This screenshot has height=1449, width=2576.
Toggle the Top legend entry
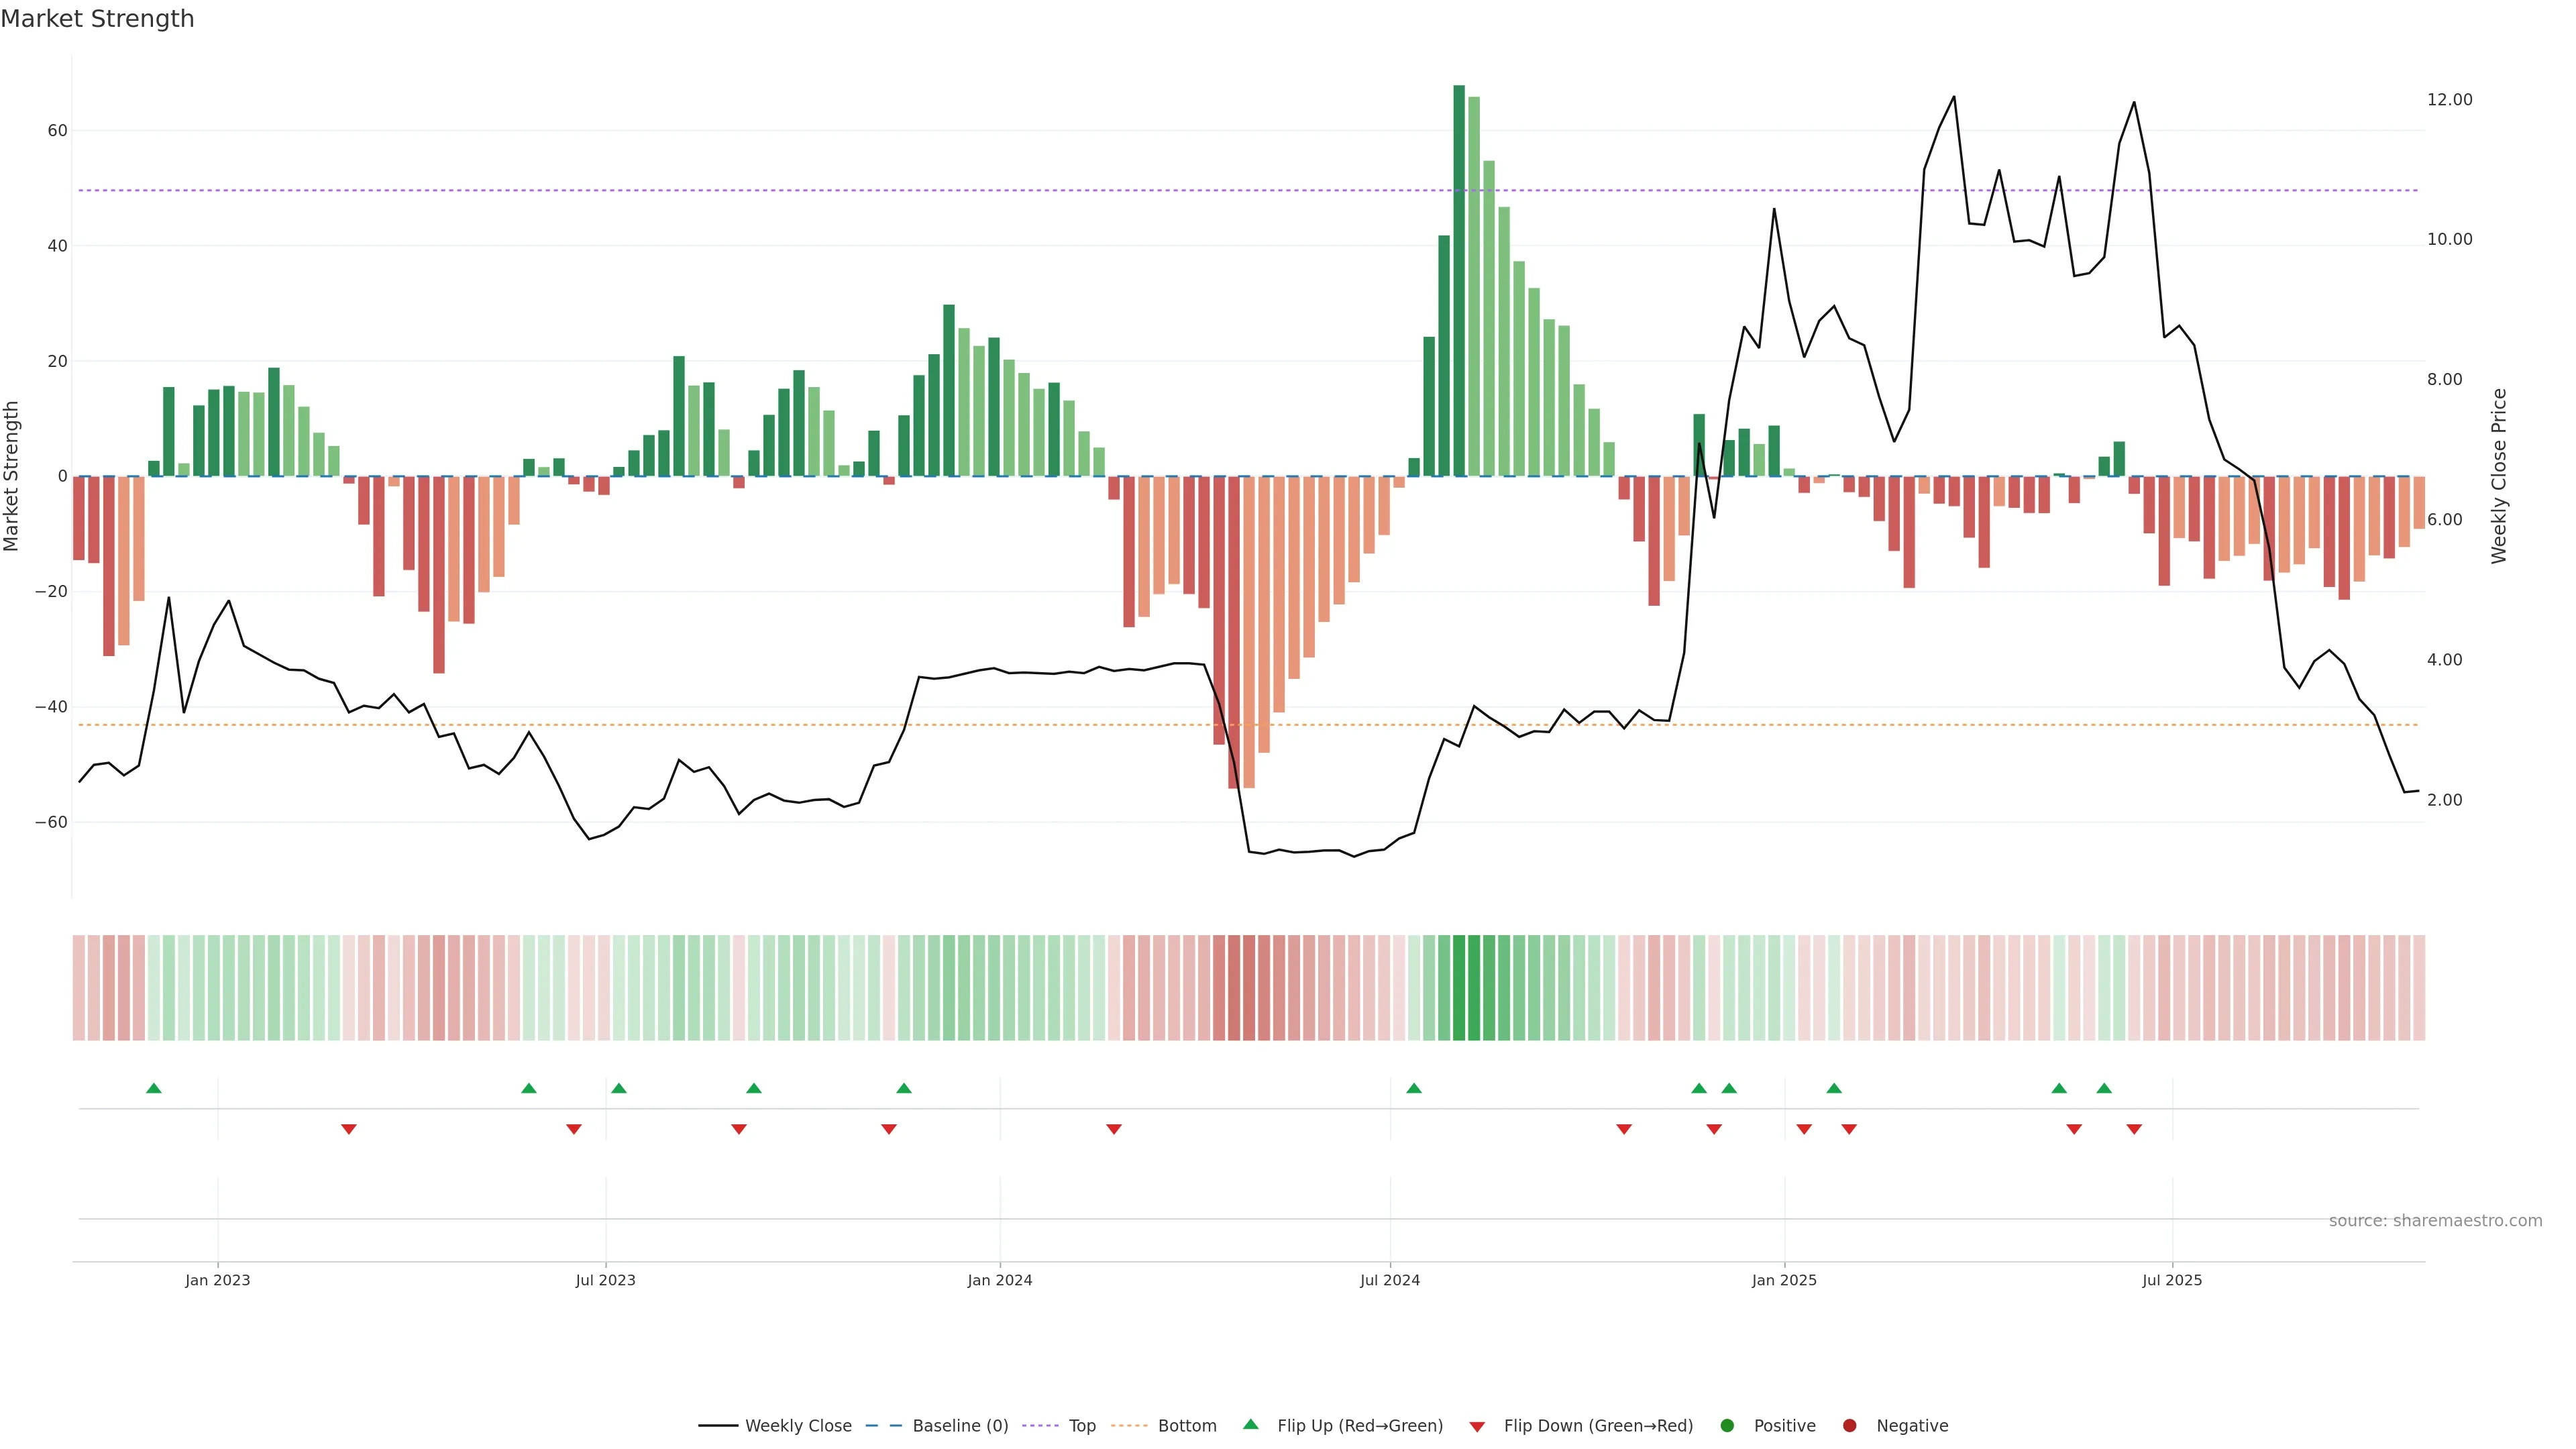[1082, 1426]
